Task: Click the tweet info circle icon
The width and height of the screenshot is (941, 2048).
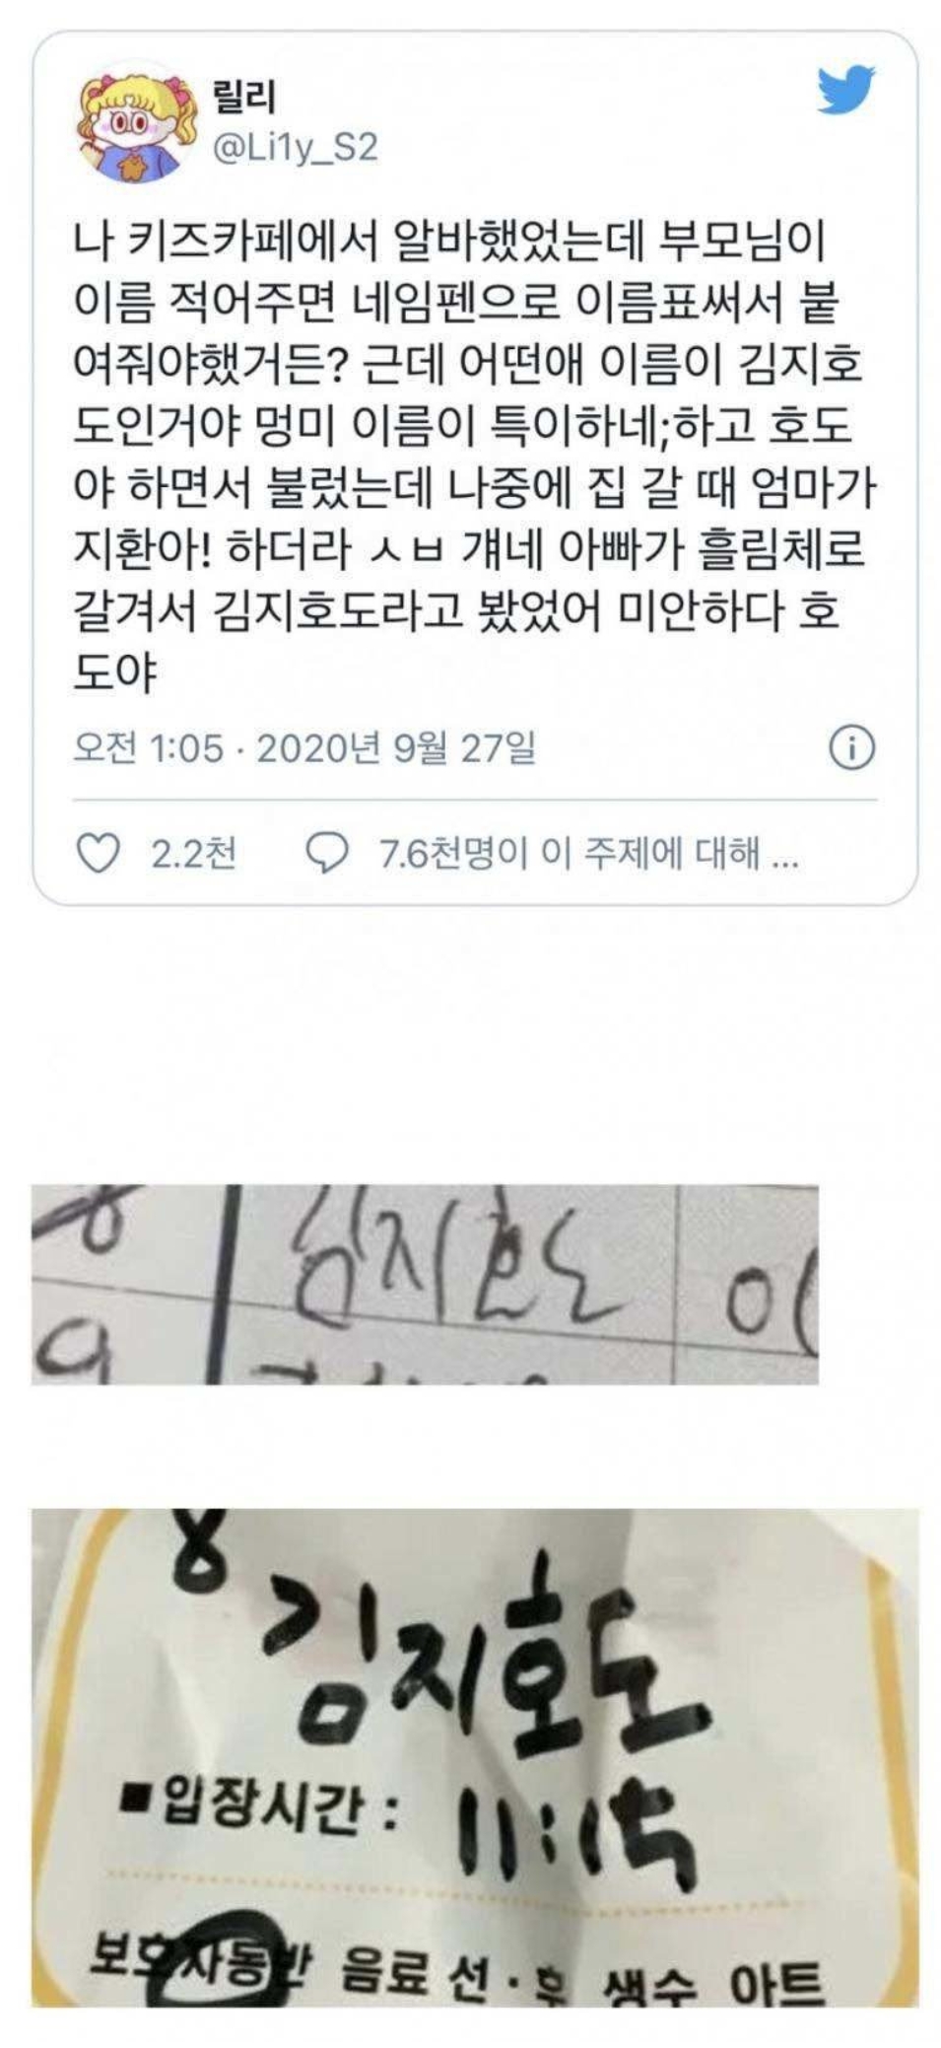Action: (x=851, y=748)
